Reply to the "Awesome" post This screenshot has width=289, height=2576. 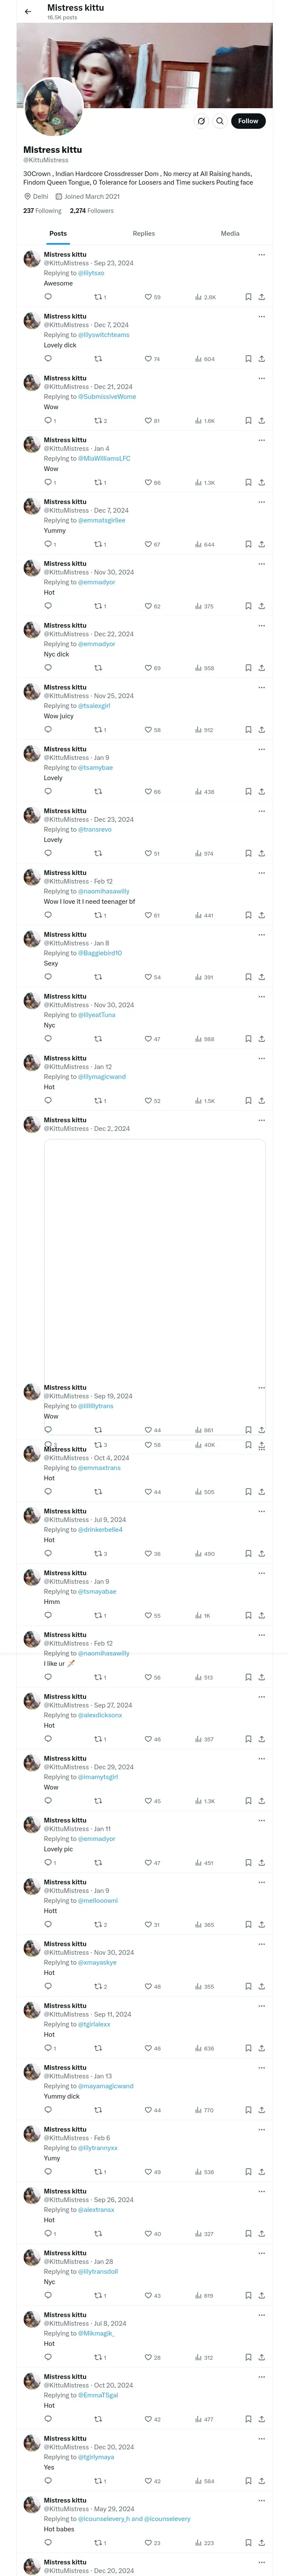coord(48,297)
